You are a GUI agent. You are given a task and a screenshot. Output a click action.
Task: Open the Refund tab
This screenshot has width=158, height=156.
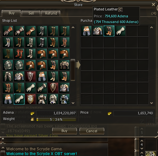(51, 14)
